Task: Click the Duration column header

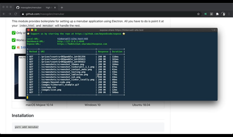Action: coord(117,52)
